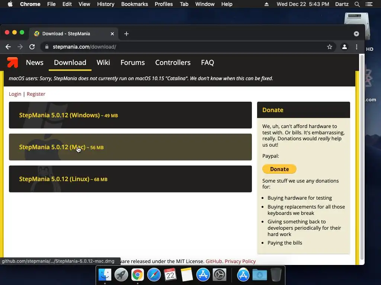Viewport: 381px width, 285px height.
Task: Go back with the browser back arrow
Action: (8, 47)
